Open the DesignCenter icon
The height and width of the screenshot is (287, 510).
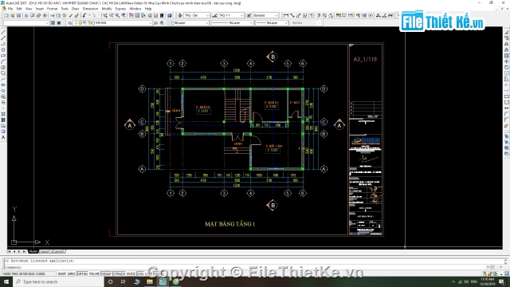pos(137,15)
